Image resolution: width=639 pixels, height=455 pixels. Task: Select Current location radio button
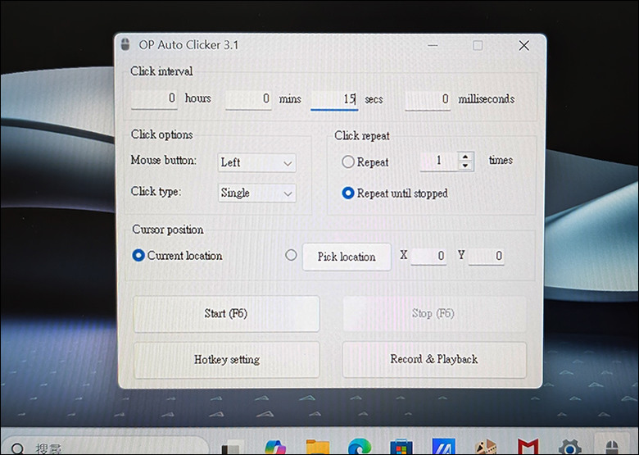point(138,256)
